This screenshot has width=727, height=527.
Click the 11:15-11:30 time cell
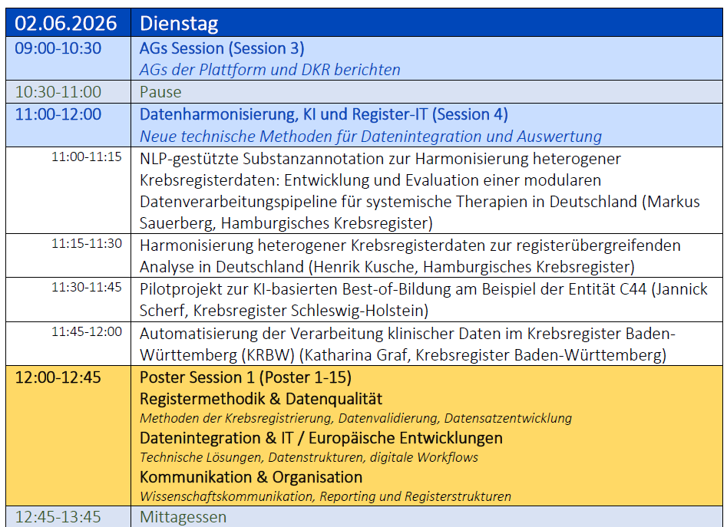tap(86, 244)
